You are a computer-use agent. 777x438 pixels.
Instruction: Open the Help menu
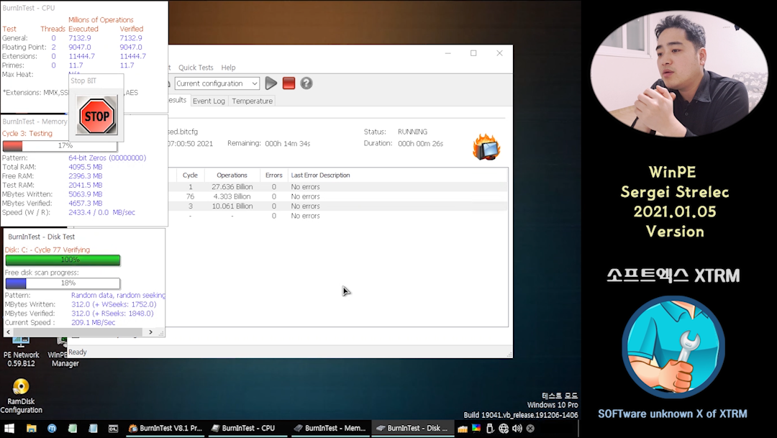229,68
